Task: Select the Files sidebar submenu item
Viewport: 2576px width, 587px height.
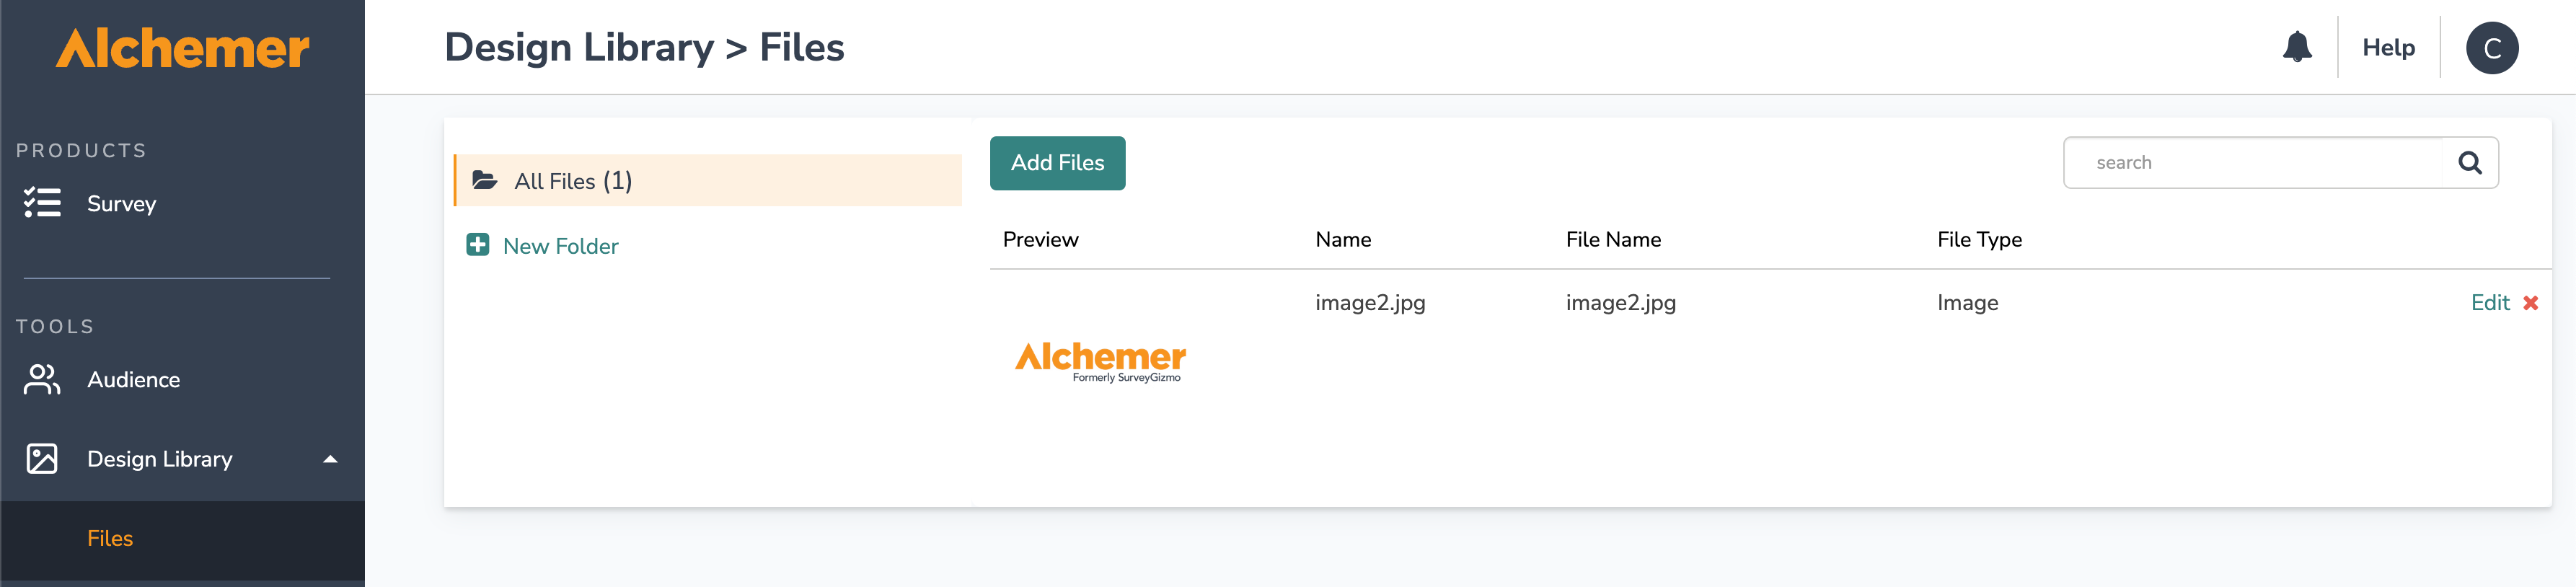Action: pyautogui.click(x=110, y=538)
